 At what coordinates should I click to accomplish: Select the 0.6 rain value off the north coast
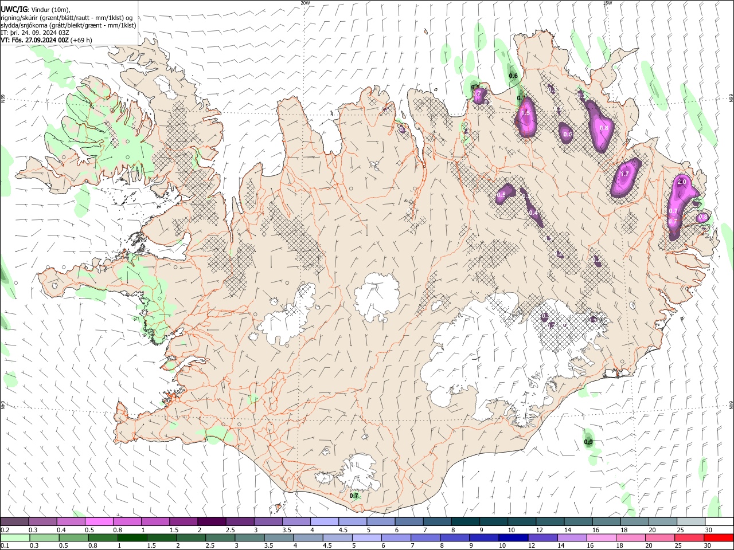click(513, 76)
